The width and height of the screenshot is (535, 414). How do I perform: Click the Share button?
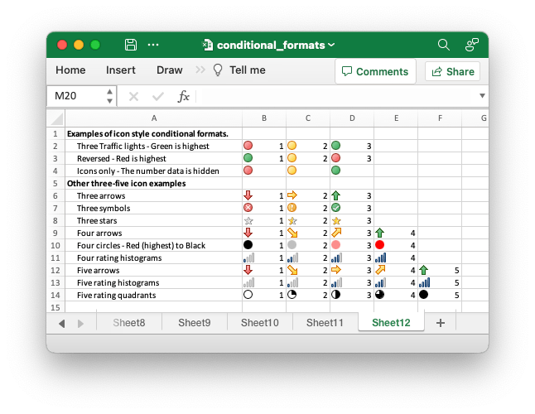coord(452,71)
